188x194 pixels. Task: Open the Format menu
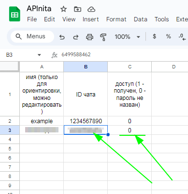116,19
